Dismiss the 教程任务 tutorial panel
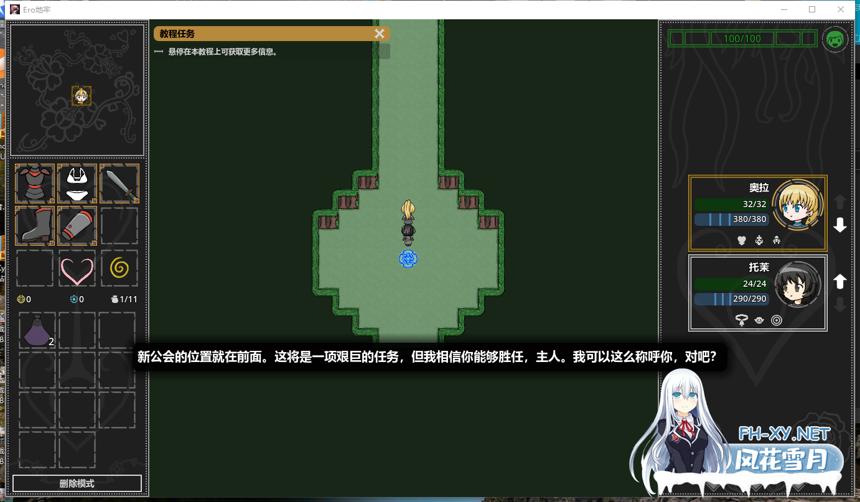The image size is (860, 502). 380,34
